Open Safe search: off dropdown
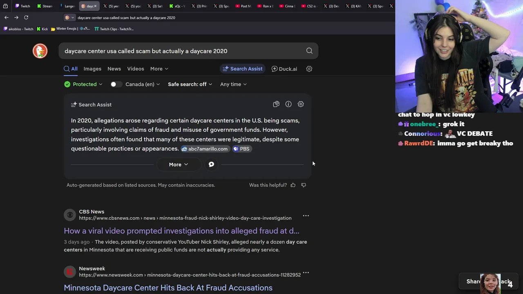This screenshot has width=523, height=294. tap(190, 84)
